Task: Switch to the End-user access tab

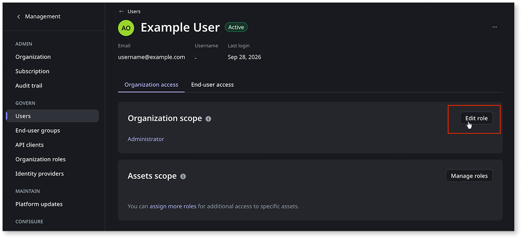Action: [x=212, y=85]
